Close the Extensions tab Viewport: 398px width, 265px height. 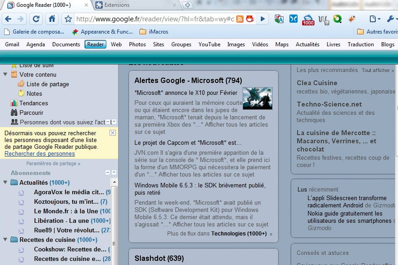(x=174, y=5)
